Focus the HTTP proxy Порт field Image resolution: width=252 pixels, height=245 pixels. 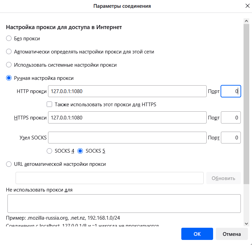[231, 91]
